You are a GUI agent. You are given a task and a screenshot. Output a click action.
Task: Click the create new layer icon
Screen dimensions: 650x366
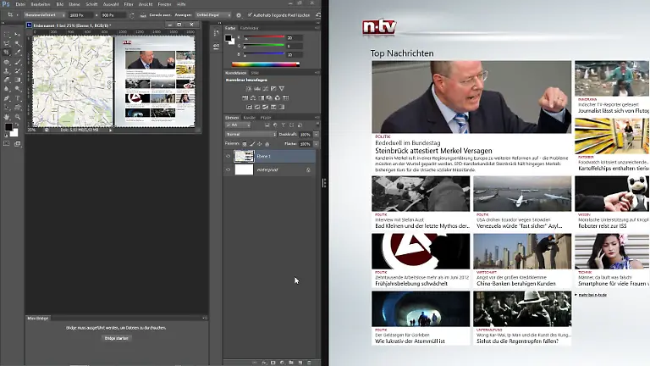tap(300, 362)
